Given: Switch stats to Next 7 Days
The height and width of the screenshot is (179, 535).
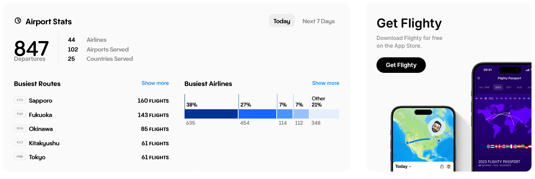Looking at the screenshot, I should [x=319, y=21].
